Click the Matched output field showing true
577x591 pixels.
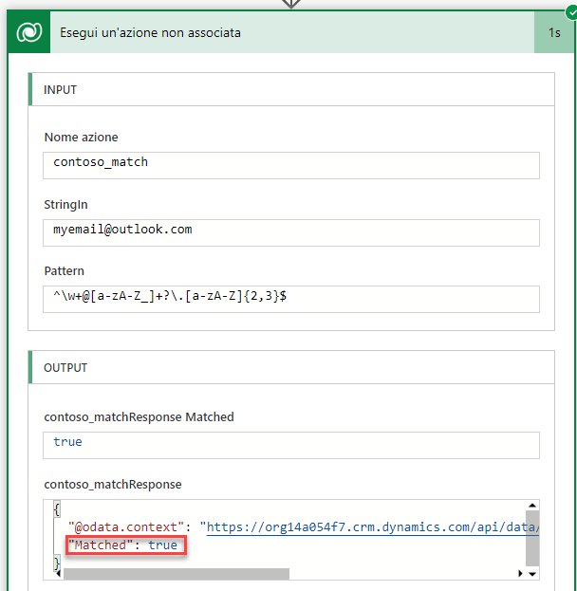[x=291, y=445]
